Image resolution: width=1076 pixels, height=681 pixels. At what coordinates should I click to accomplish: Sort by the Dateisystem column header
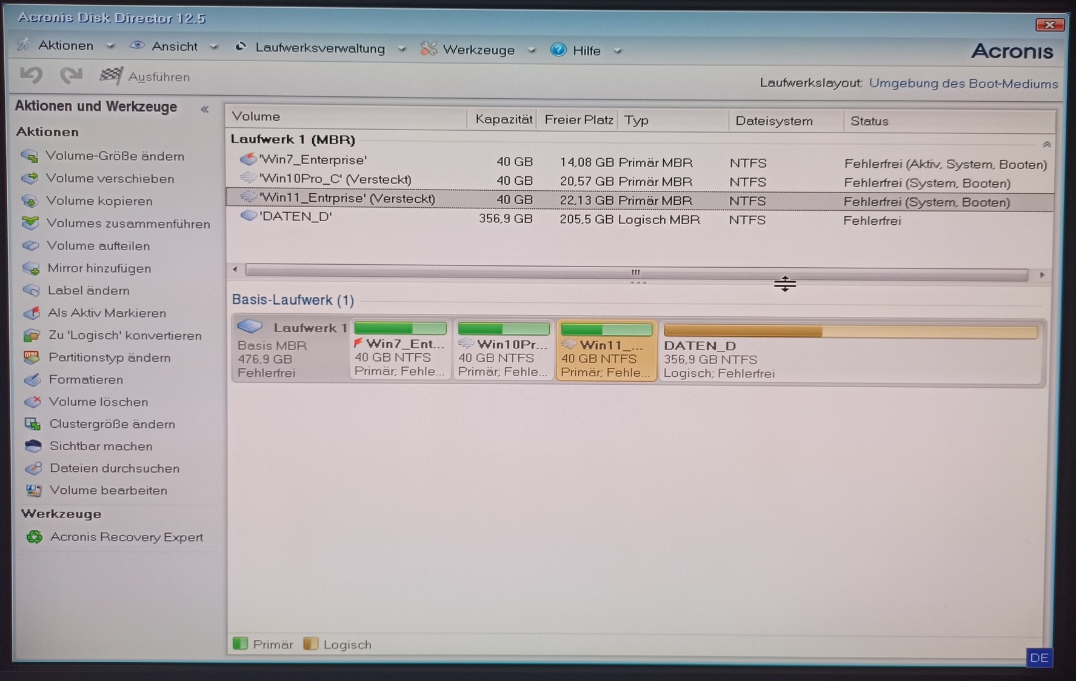click(x=786, y=121)
